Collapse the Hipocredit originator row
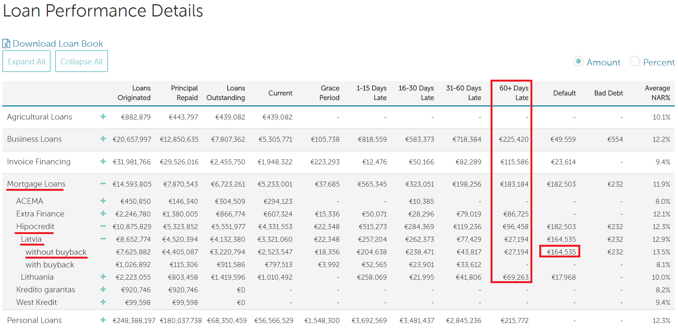The image size is (678, 331). pyautogui.click(x=103, y=226)
